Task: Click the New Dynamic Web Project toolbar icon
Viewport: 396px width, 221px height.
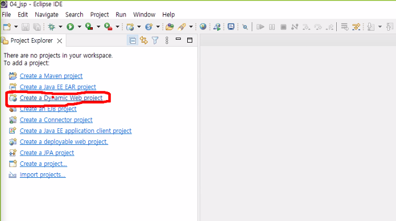Action: click(130, 27)
